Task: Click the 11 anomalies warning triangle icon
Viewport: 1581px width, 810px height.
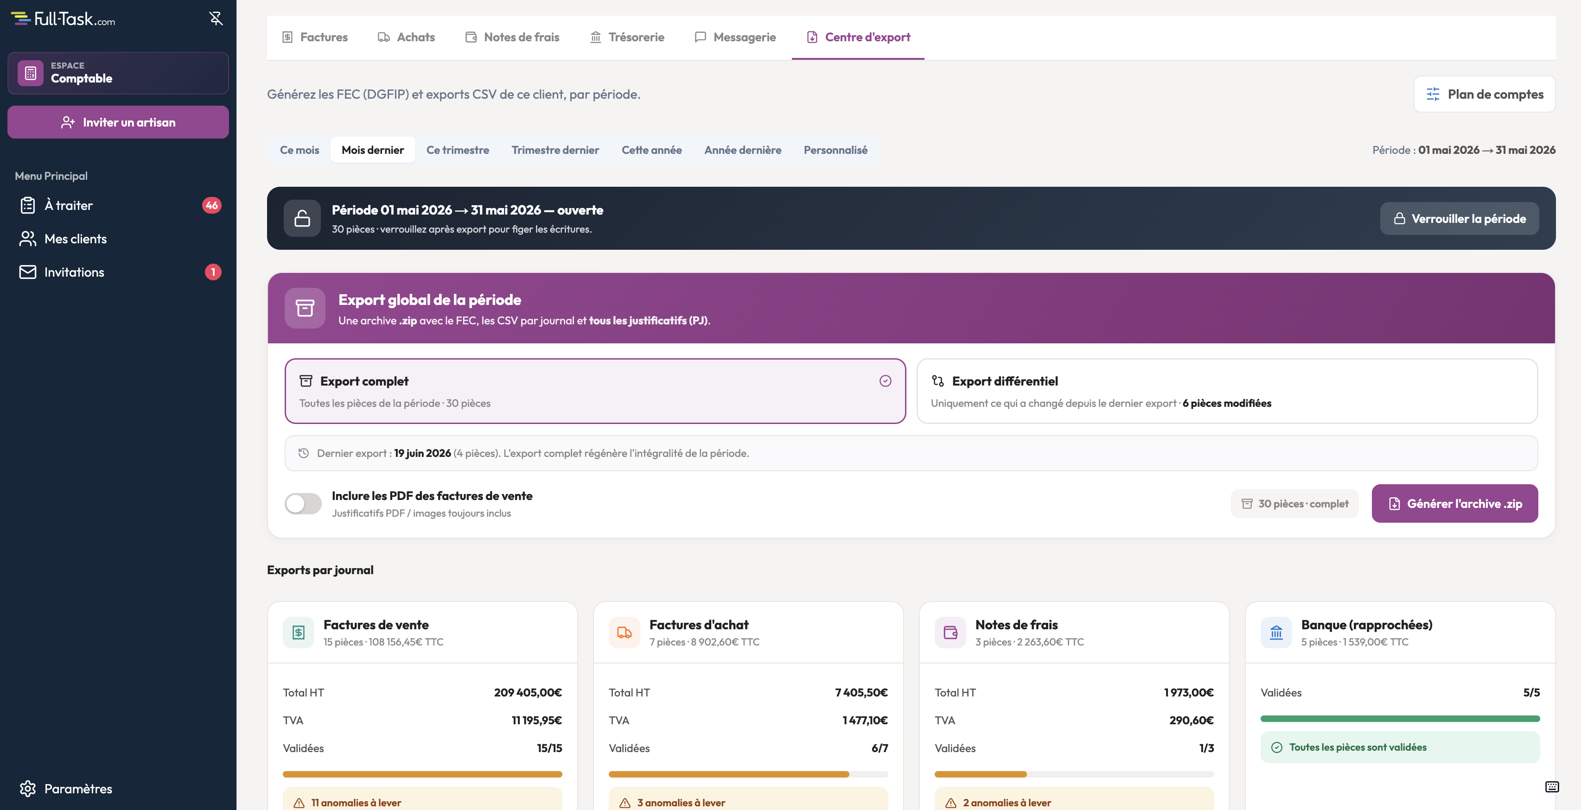Action: pos(299,803)
